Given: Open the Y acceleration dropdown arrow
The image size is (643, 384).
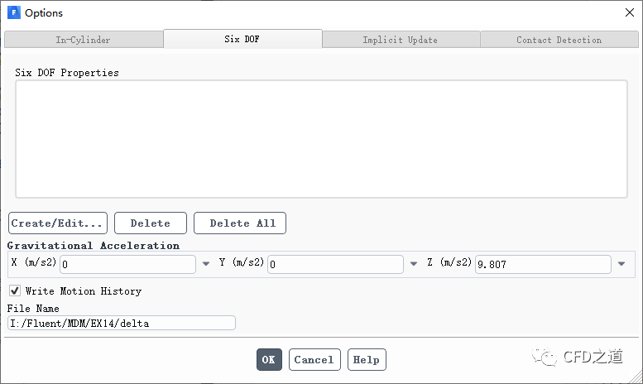Looking at the screenshot, I should pyautogui.click(x=414, y=264).
